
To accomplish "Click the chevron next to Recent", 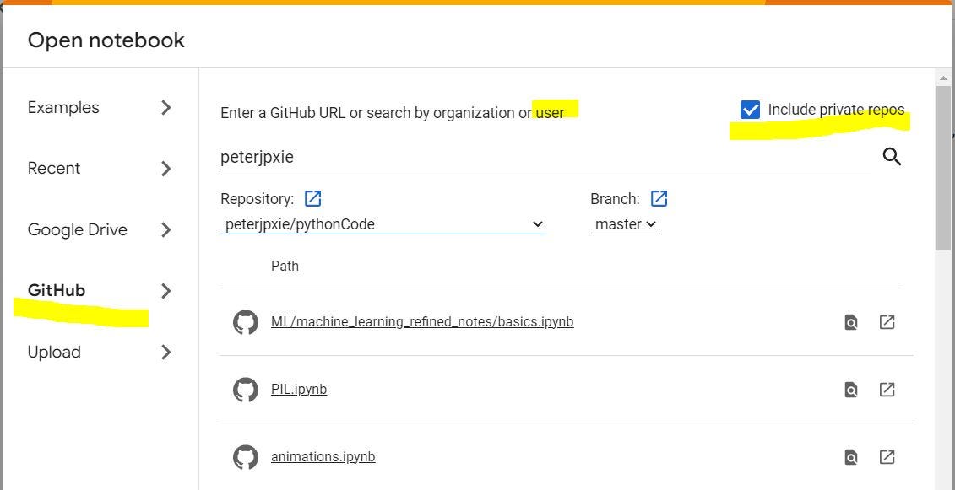I will click(165, 169).
